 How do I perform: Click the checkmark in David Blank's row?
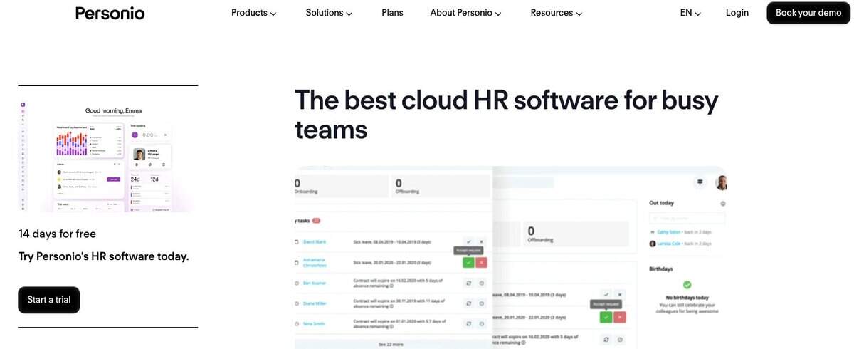(468, 242)
